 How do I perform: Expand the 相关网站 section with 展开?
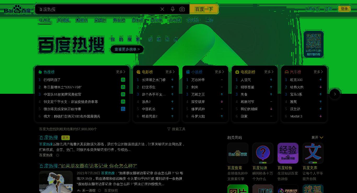[317, 138]
